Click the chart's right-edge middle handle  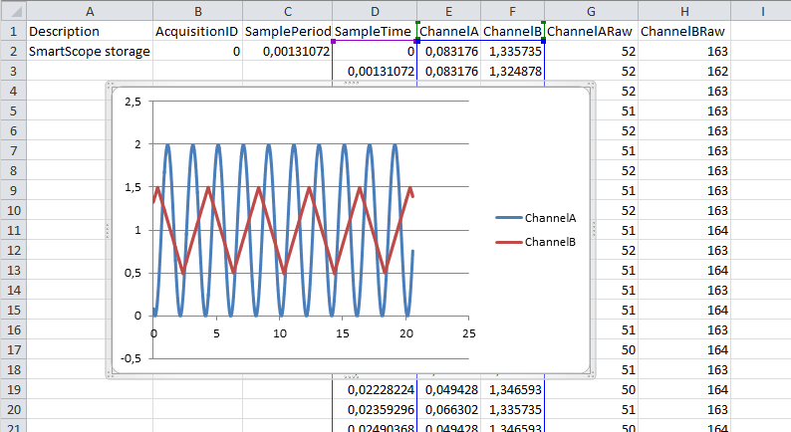click(x=594, y=229)
